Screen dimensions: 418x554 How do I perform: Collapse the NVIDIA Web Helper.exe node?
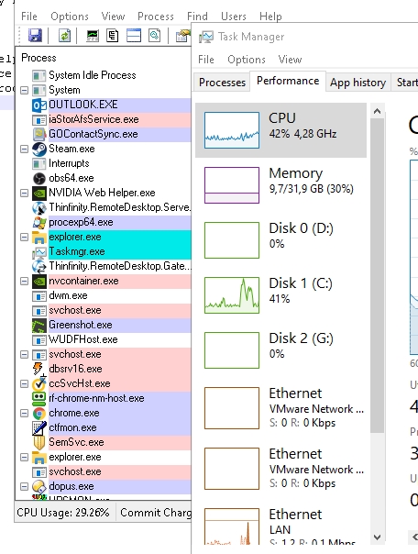(24, 193)
